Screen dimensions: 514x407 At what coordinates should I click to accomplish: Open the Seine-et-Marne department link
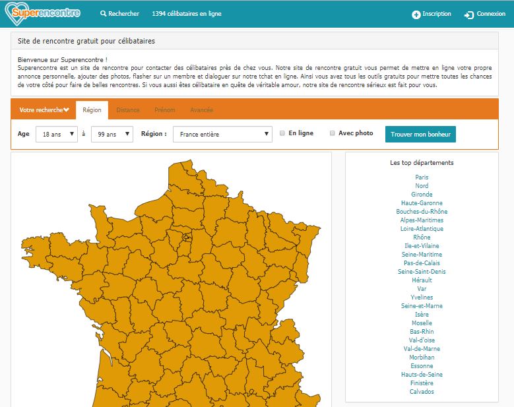[x=422, y=305]
